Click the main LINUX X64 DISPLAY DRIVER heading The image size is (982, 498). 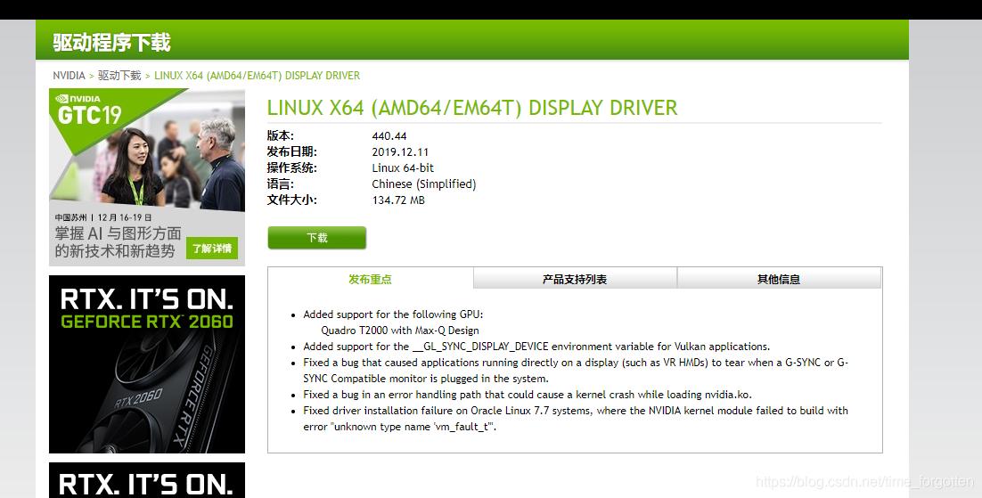coord(472,108)
